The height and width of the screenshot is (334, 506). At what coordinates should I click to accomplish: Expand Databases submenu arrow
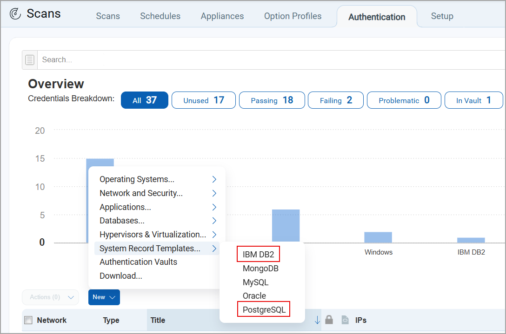(x=214, y=221)
